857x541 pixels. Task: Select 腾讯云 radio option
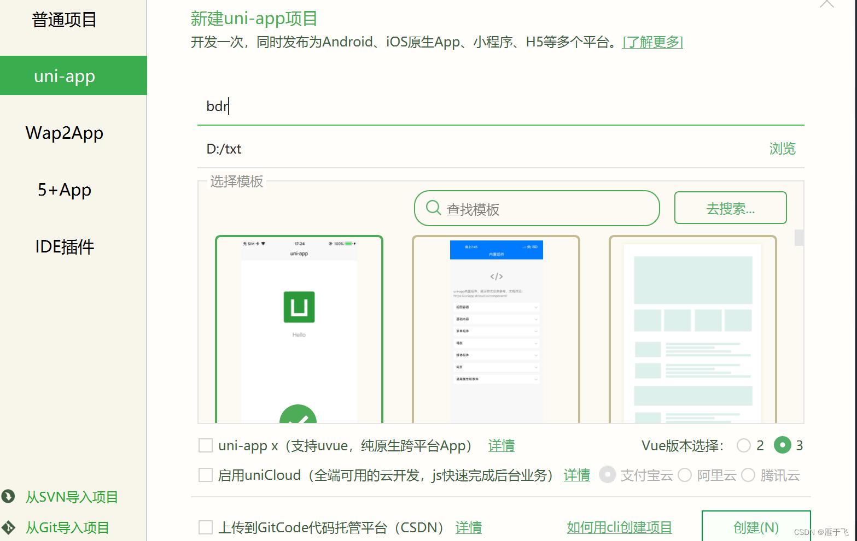coord(748,475)
